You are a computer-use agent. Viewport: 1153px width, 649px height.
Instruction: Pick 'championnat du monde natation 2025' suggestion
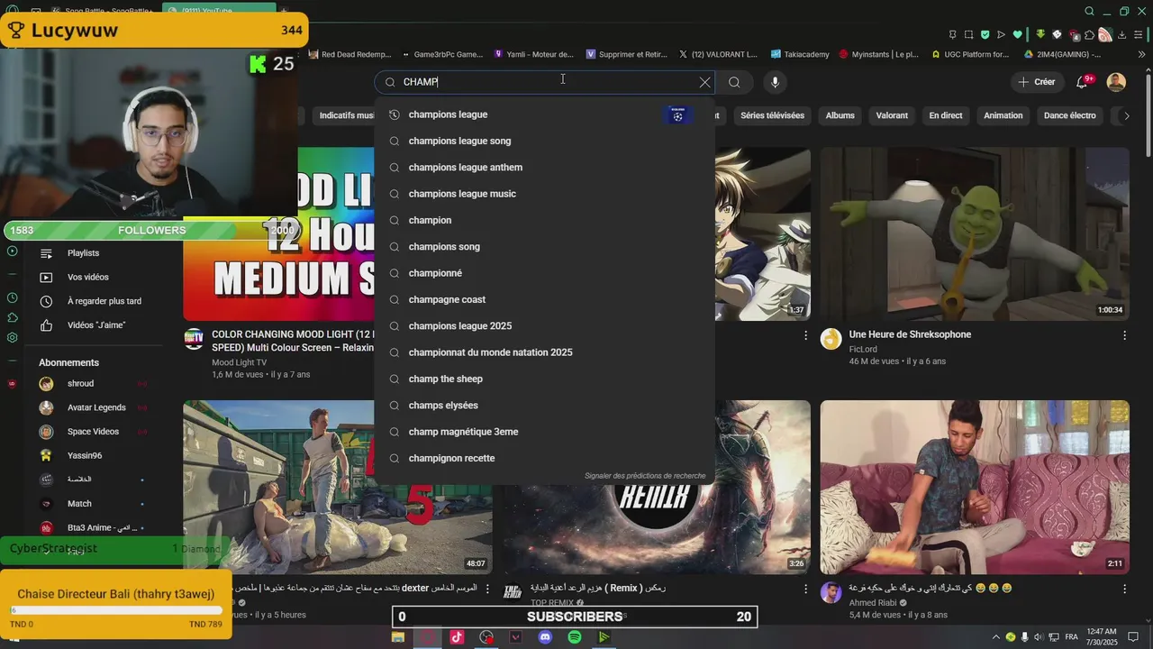(544, 352)
